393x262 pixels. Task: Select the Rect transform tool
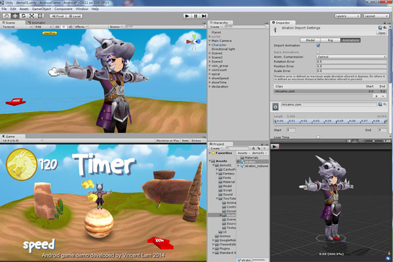tap(40, 16)
